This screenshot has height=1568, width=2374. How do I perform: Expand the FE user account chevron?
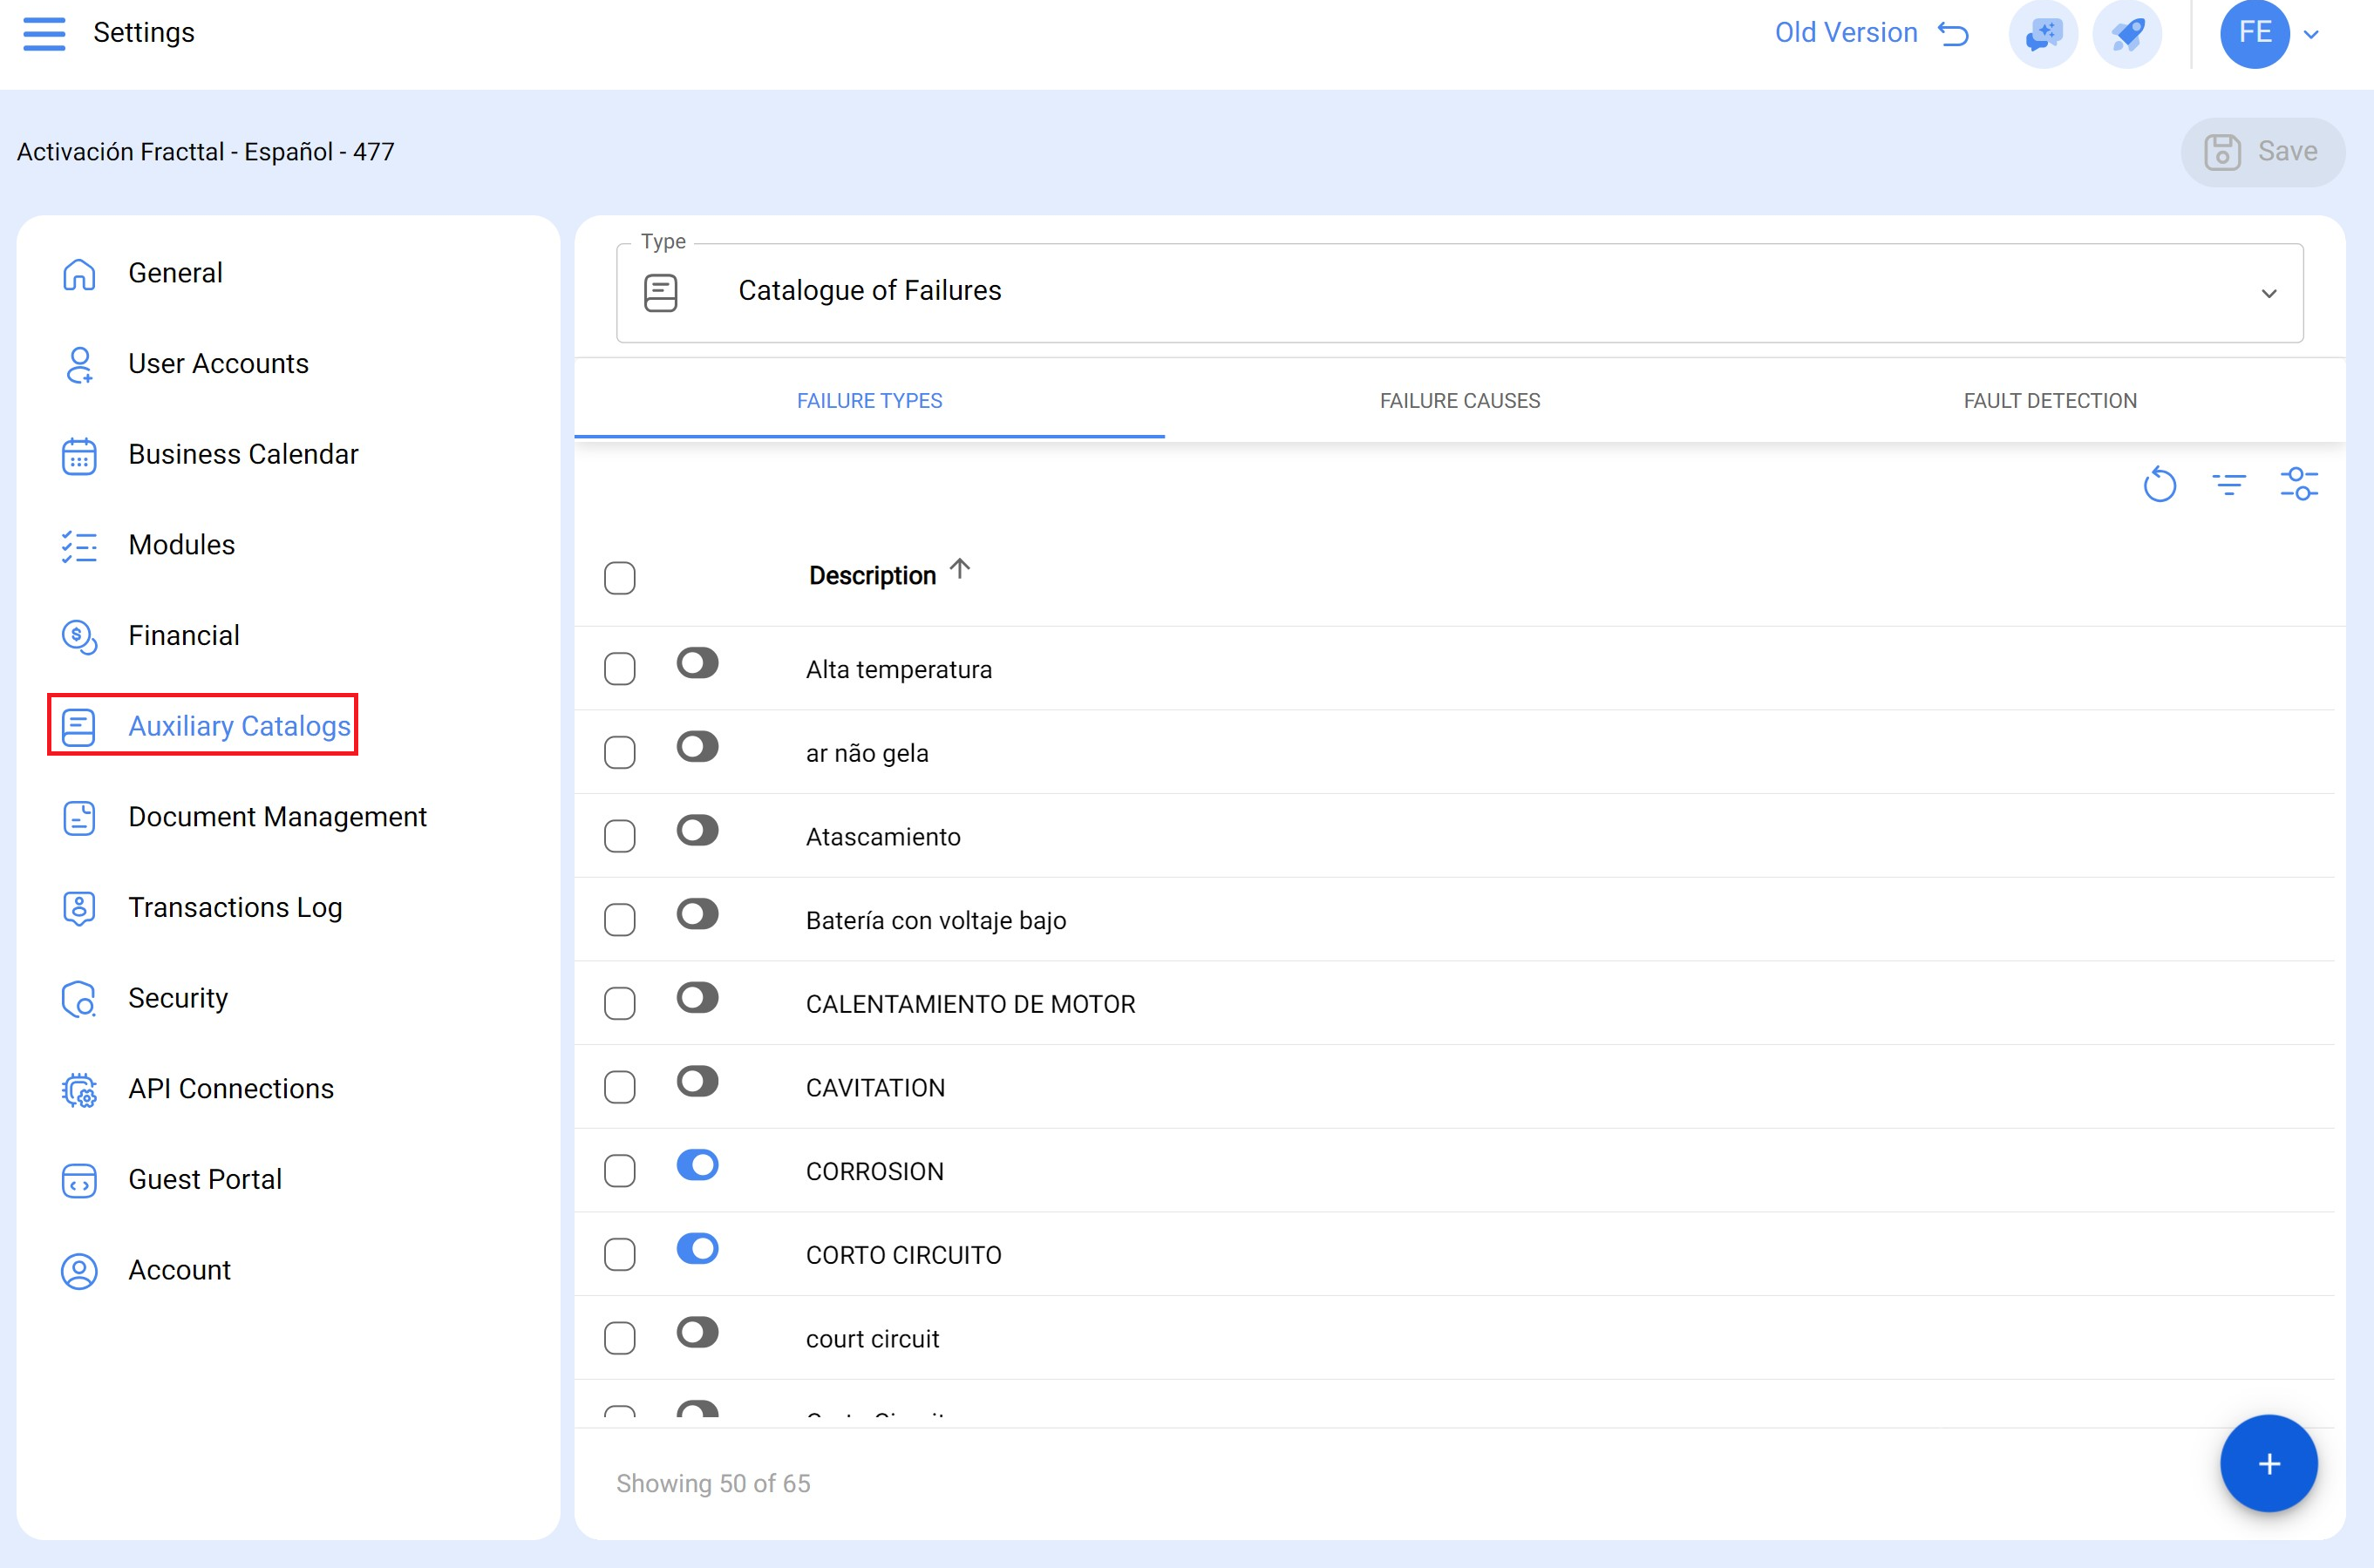[2311, 34]
